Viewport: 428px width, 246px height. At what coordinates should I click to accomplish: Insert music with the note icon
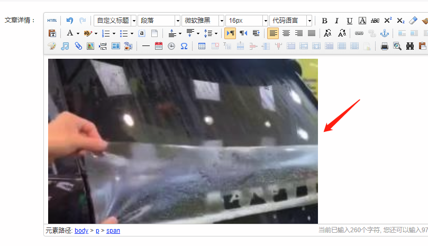click(65, 46)
